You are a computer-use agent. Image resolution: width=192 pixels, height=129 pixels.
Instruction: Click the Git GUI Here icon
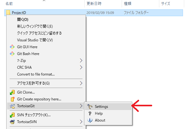[x=12, y=47]
